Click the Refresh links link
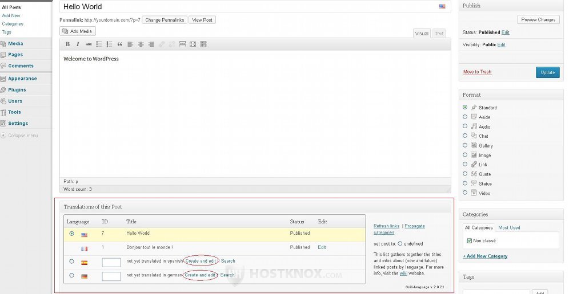This screenshot has height=294, width=569. point(386,226)
